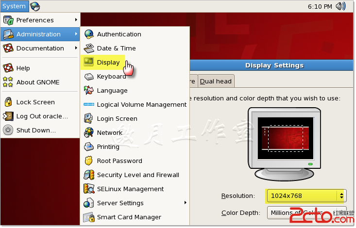Click the panel launcher icon beside System
The image size is (356, 228).
click(x=35, y=6)
